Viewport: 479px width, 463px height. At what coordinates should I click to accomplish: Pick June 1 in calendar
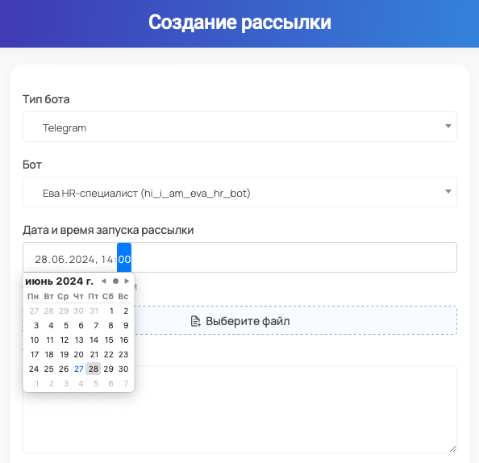(x=111, y=311)
